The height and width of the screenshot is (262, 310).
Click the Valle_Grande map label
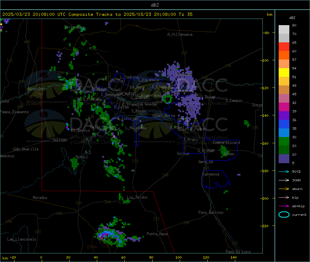click(102, 127)
